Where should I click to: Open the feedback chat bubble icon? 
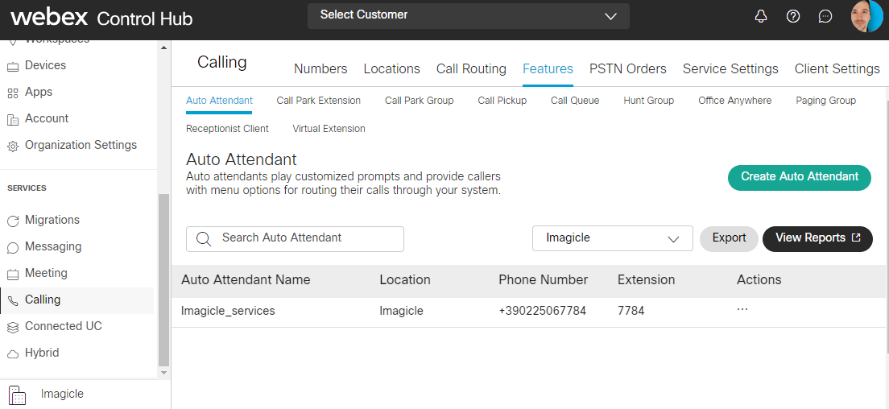coord(825,16)
